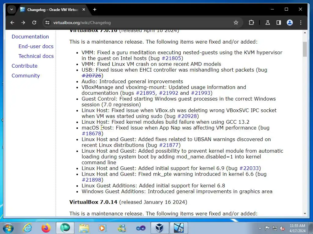
Task: Open the people/messenger taskbar icon
Action: click(x=122, y=228)
